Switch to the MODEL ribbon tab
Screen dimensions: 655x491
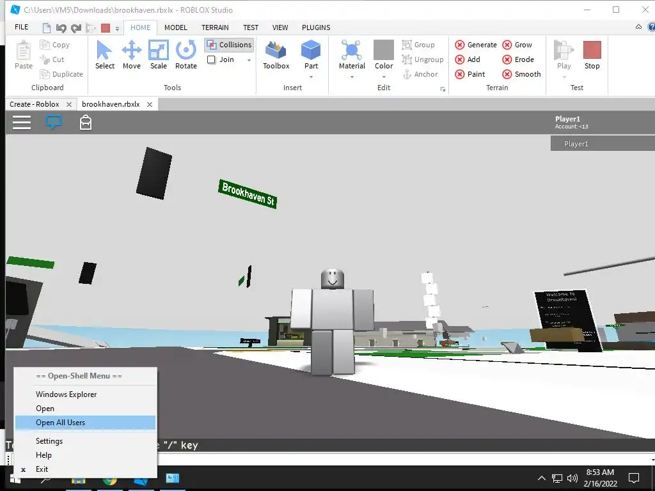[x=175, y=27]
